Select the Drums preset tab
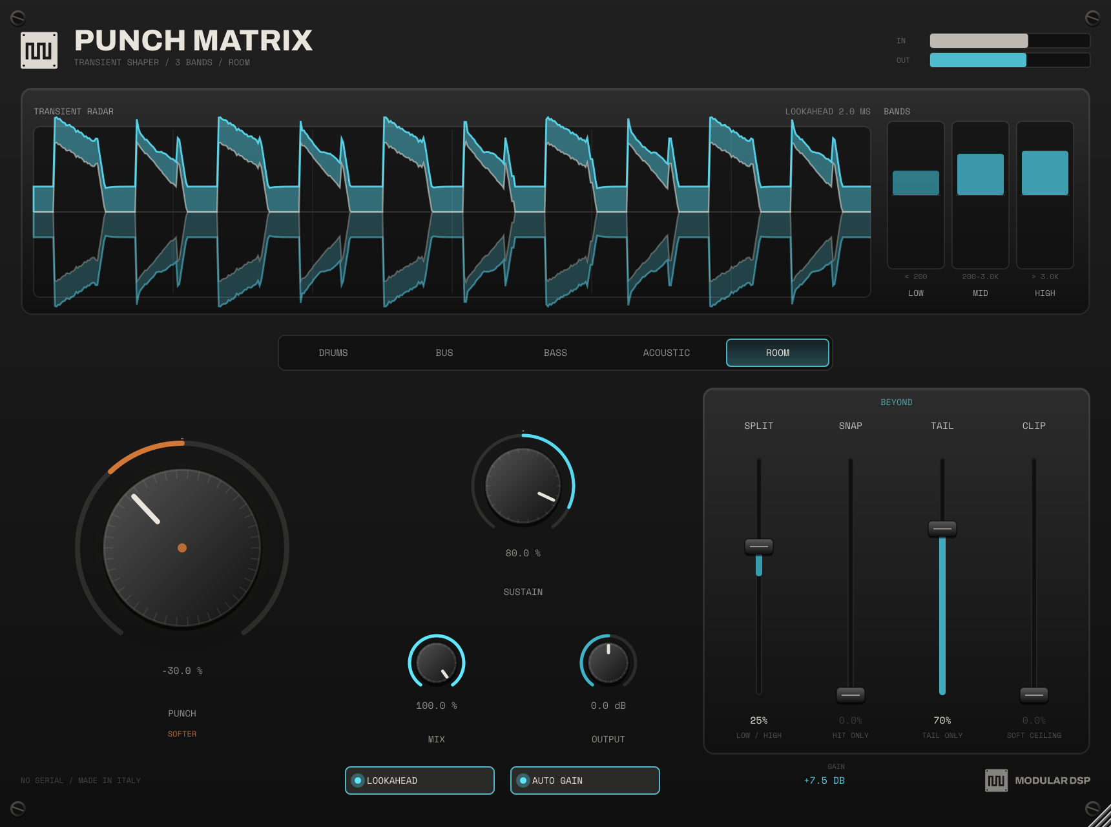The height and width of the screenshot is (827, 1111). coord(333,353)
